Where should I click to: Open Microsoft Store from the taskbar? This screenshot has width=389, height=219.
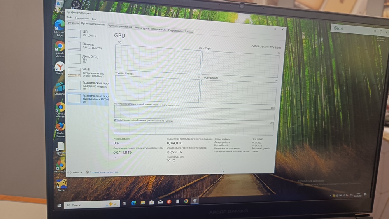152,202
